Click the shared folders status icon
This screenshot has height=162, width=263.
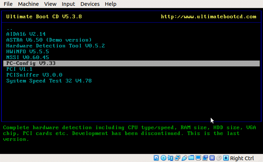click(x=191, y=158)
